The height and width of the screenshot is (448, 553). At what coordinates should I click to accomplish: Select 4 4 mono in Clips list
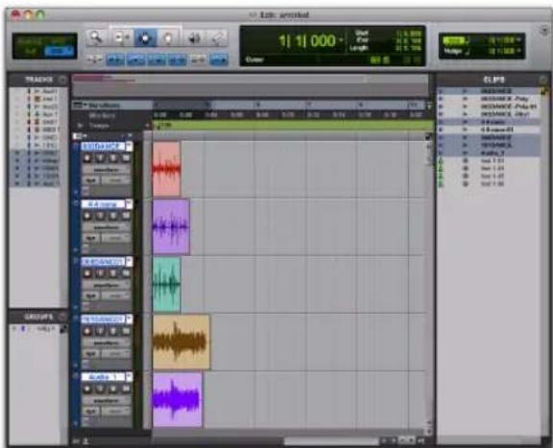(x=489, y=122)
